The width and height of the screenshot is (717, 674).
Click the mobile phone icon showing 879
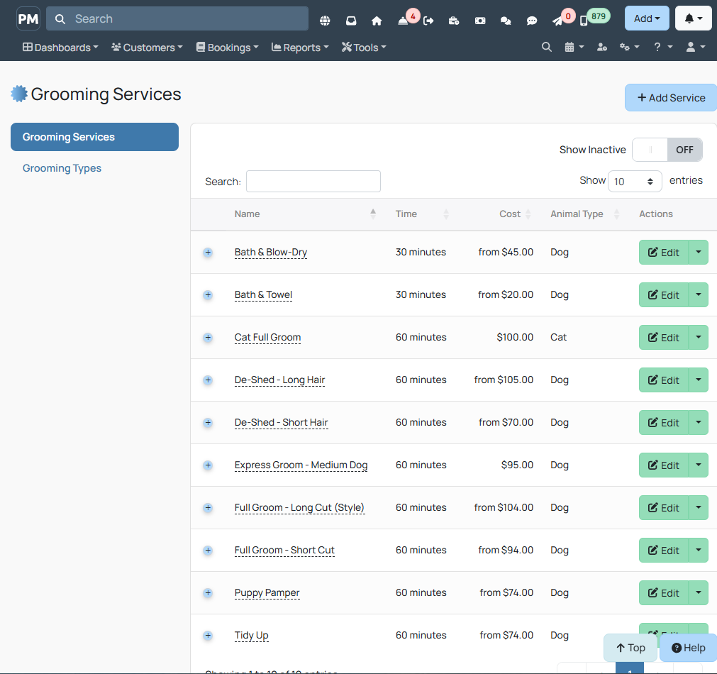[x=584, y=21]
